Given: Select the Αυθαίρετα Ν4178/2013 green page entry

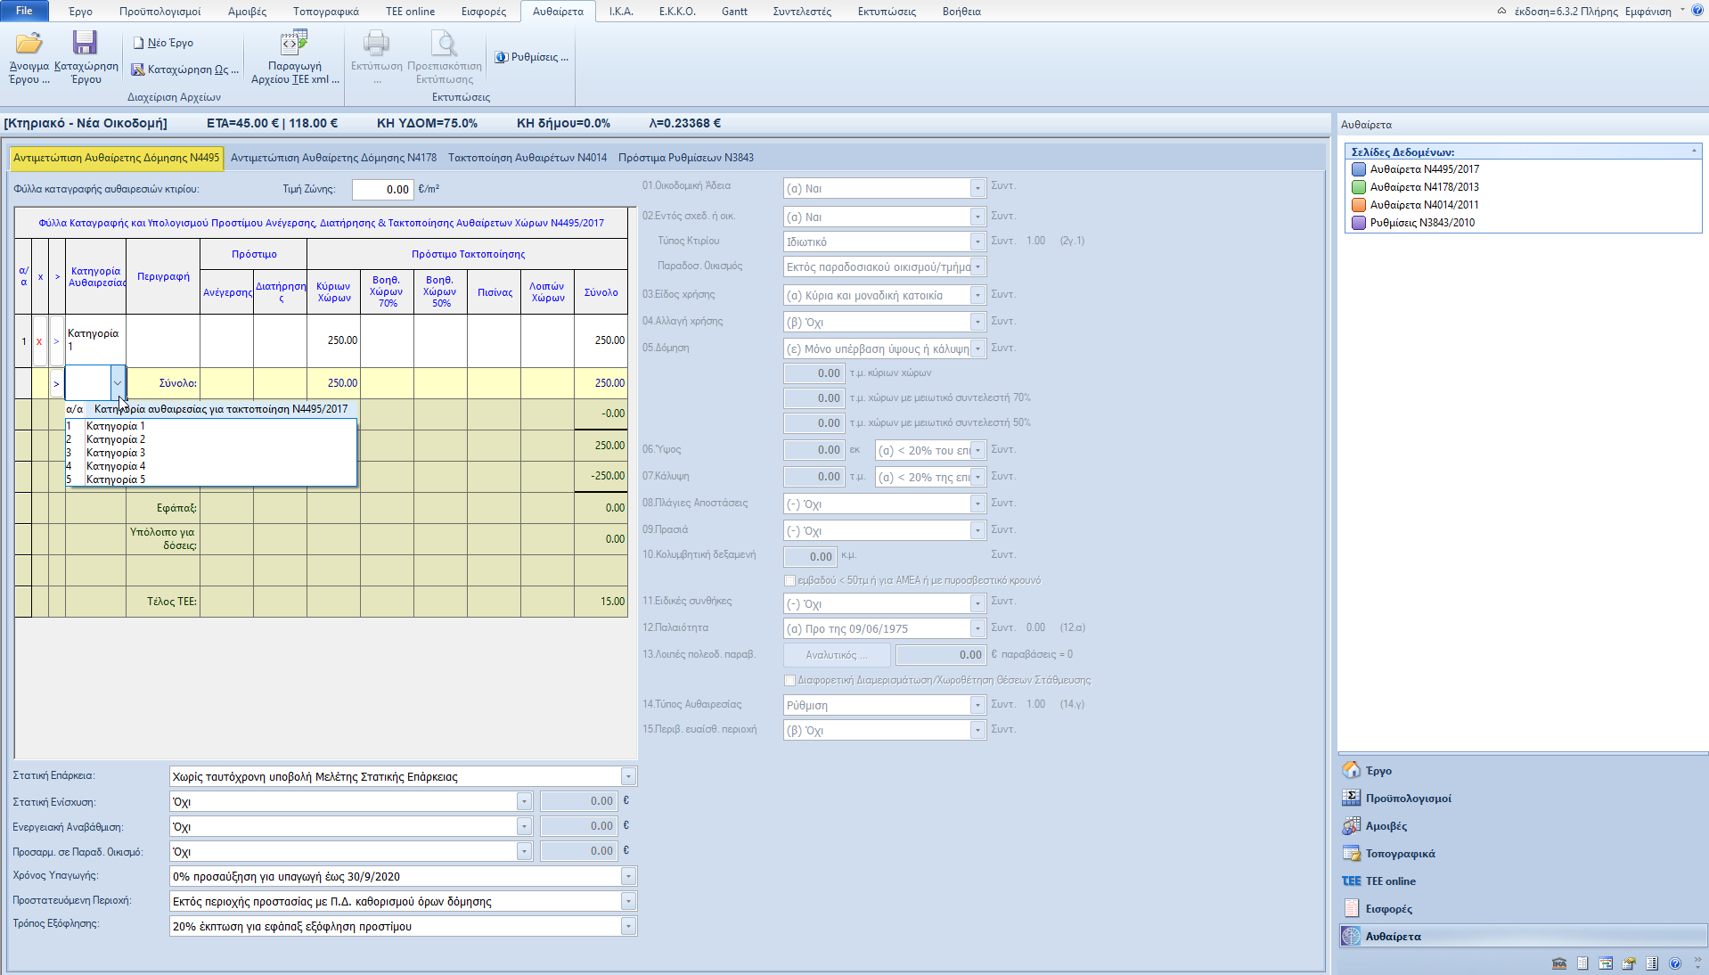Looking at the screenshot, I should tap(1423, 187).
